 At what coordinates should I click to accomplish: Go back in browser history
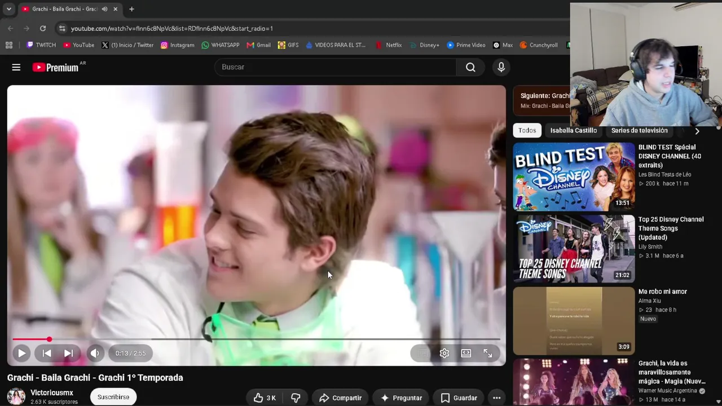pyautogui.click(x=11, y=28)
